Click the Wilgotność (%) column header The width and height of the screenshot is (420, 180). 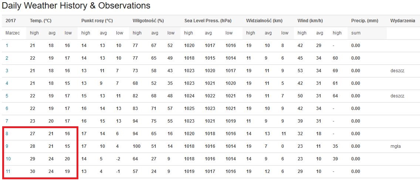[x=148, y=21]
